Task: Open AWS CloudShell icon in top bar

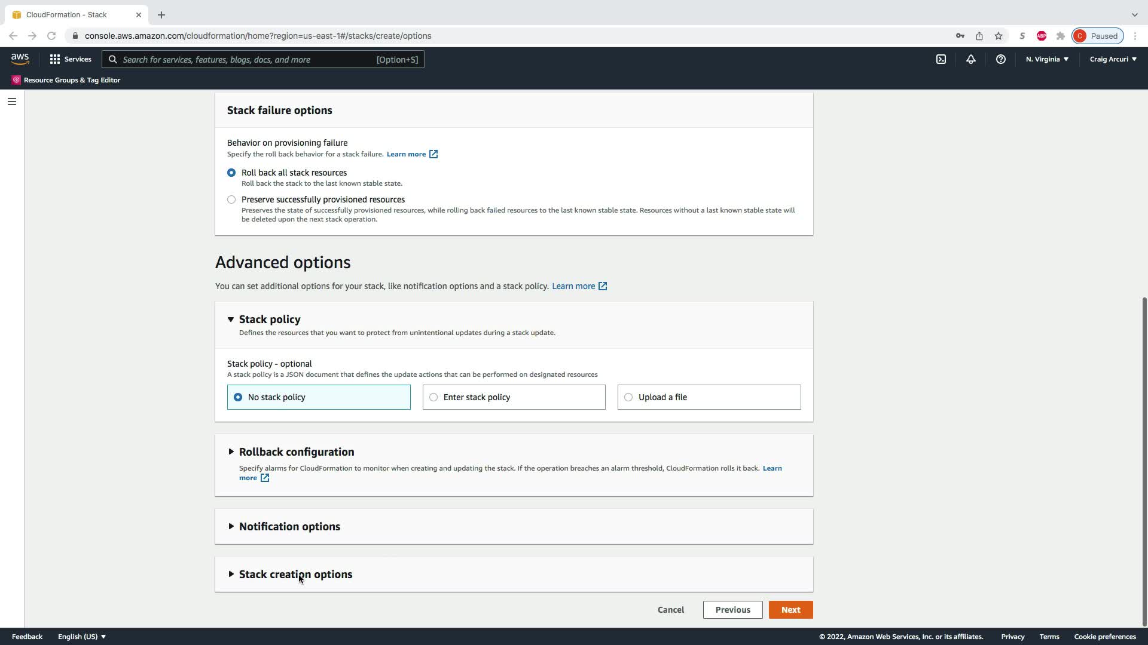Action: click(941, 59)
